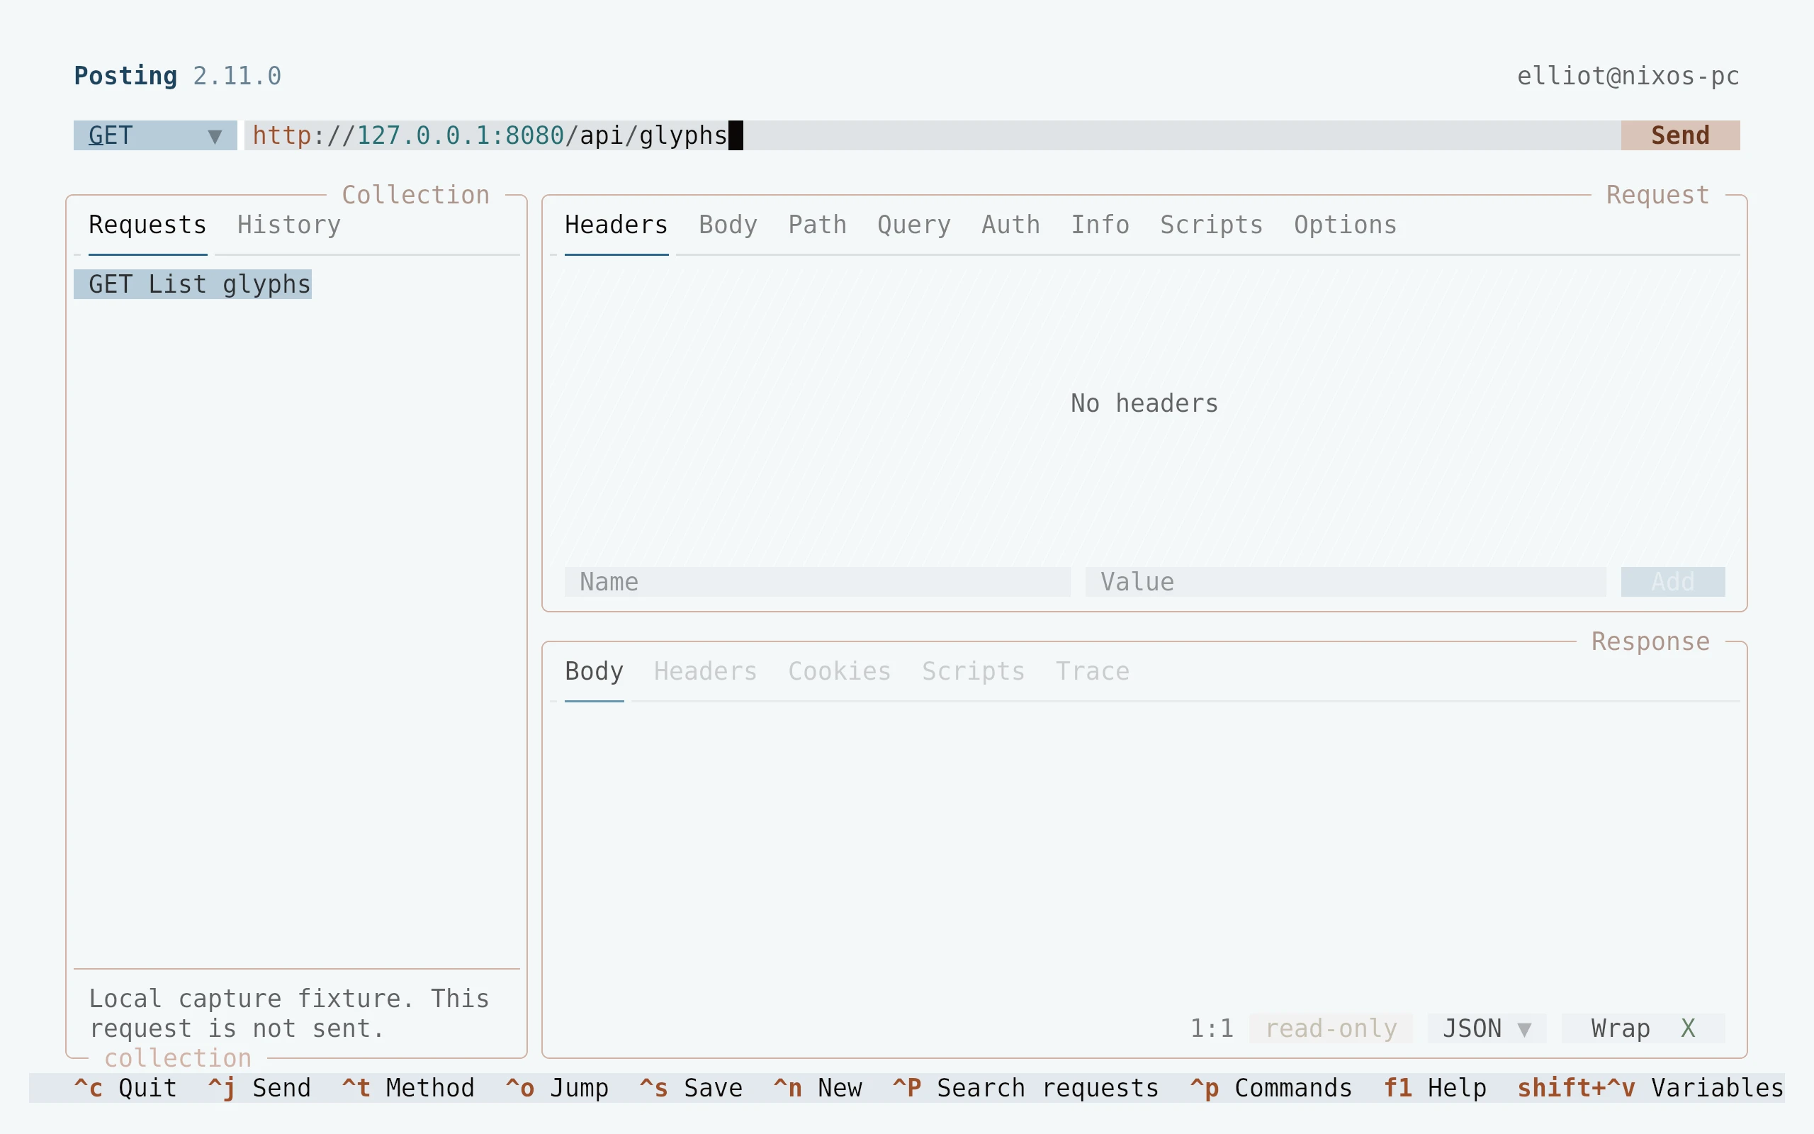Select the response Cookies tab
The width and height of the screenshot is (1814, 1134).
coord(840,671)
